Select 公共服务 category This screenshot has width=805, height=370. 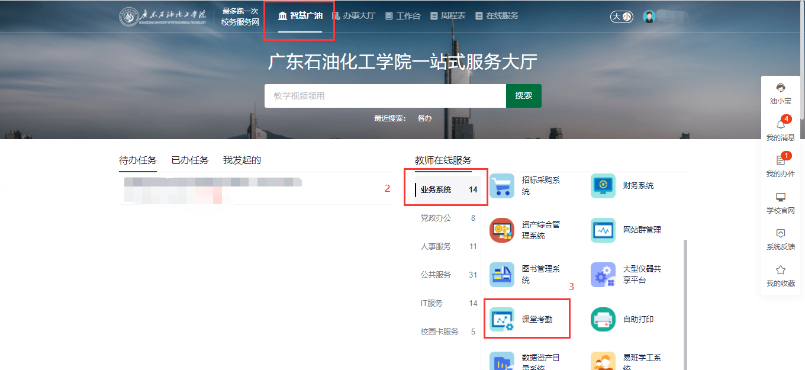pos(448,275)
